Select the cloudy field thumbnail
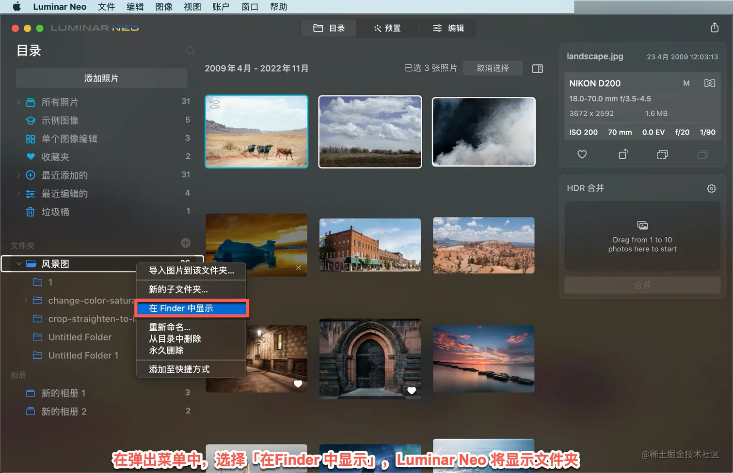The image size is (733, 473). [x=370, y=132]
